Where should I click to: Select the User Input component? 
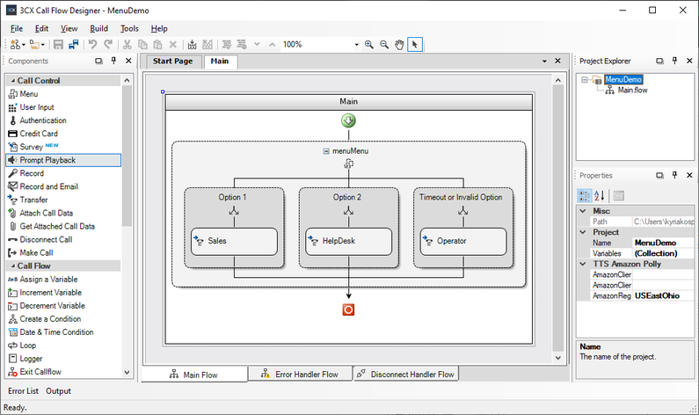click(62, 107)
